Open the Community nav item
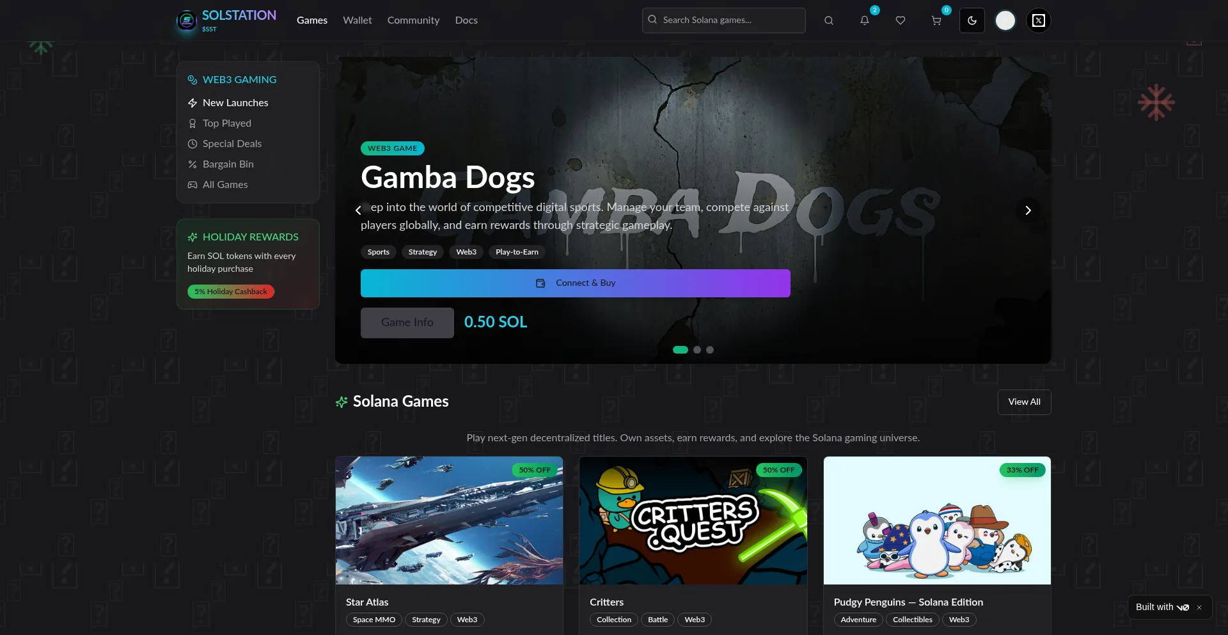Screen dimensions: 1228x635 click(413, 20)
